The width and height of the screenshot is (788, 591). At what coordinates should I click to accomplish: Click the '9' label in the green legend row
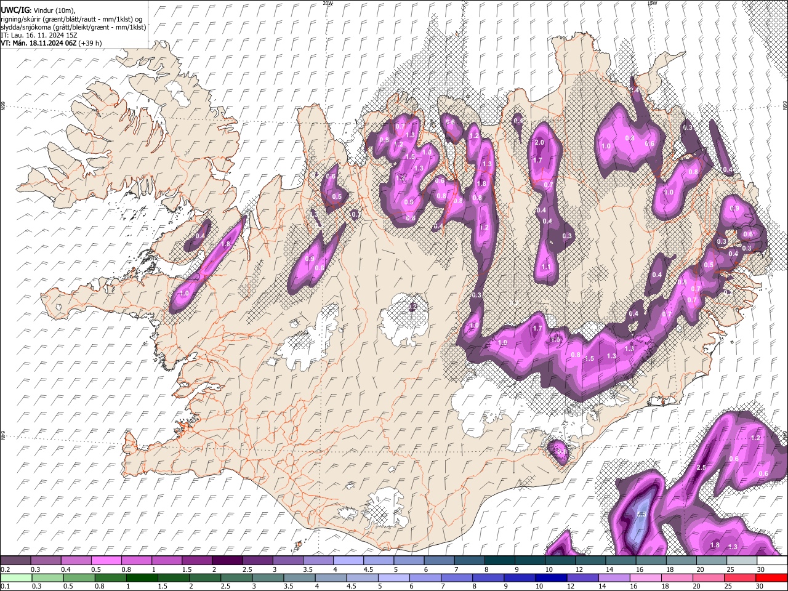pos(507,587)
